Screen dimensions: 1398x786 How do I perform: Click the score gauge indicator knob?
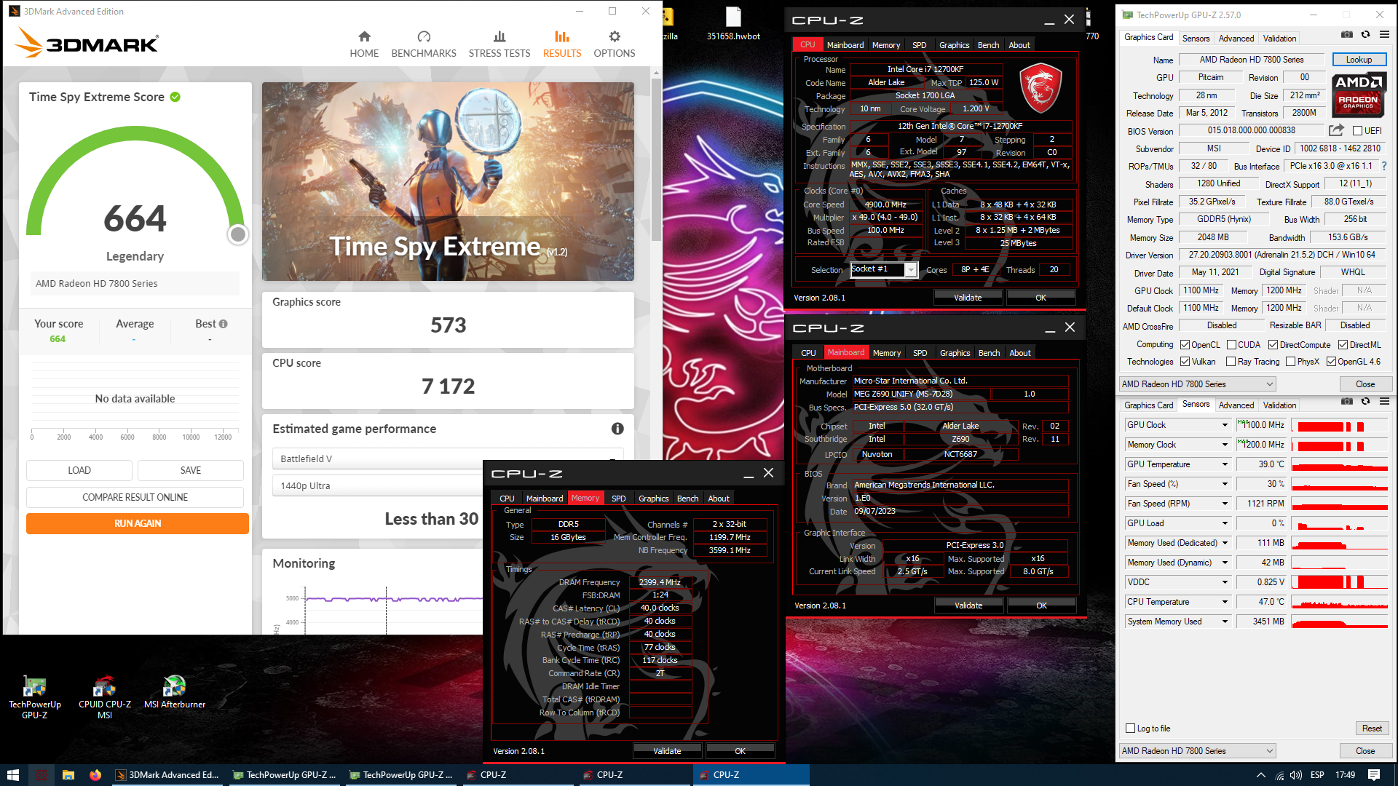click(237, 234)
